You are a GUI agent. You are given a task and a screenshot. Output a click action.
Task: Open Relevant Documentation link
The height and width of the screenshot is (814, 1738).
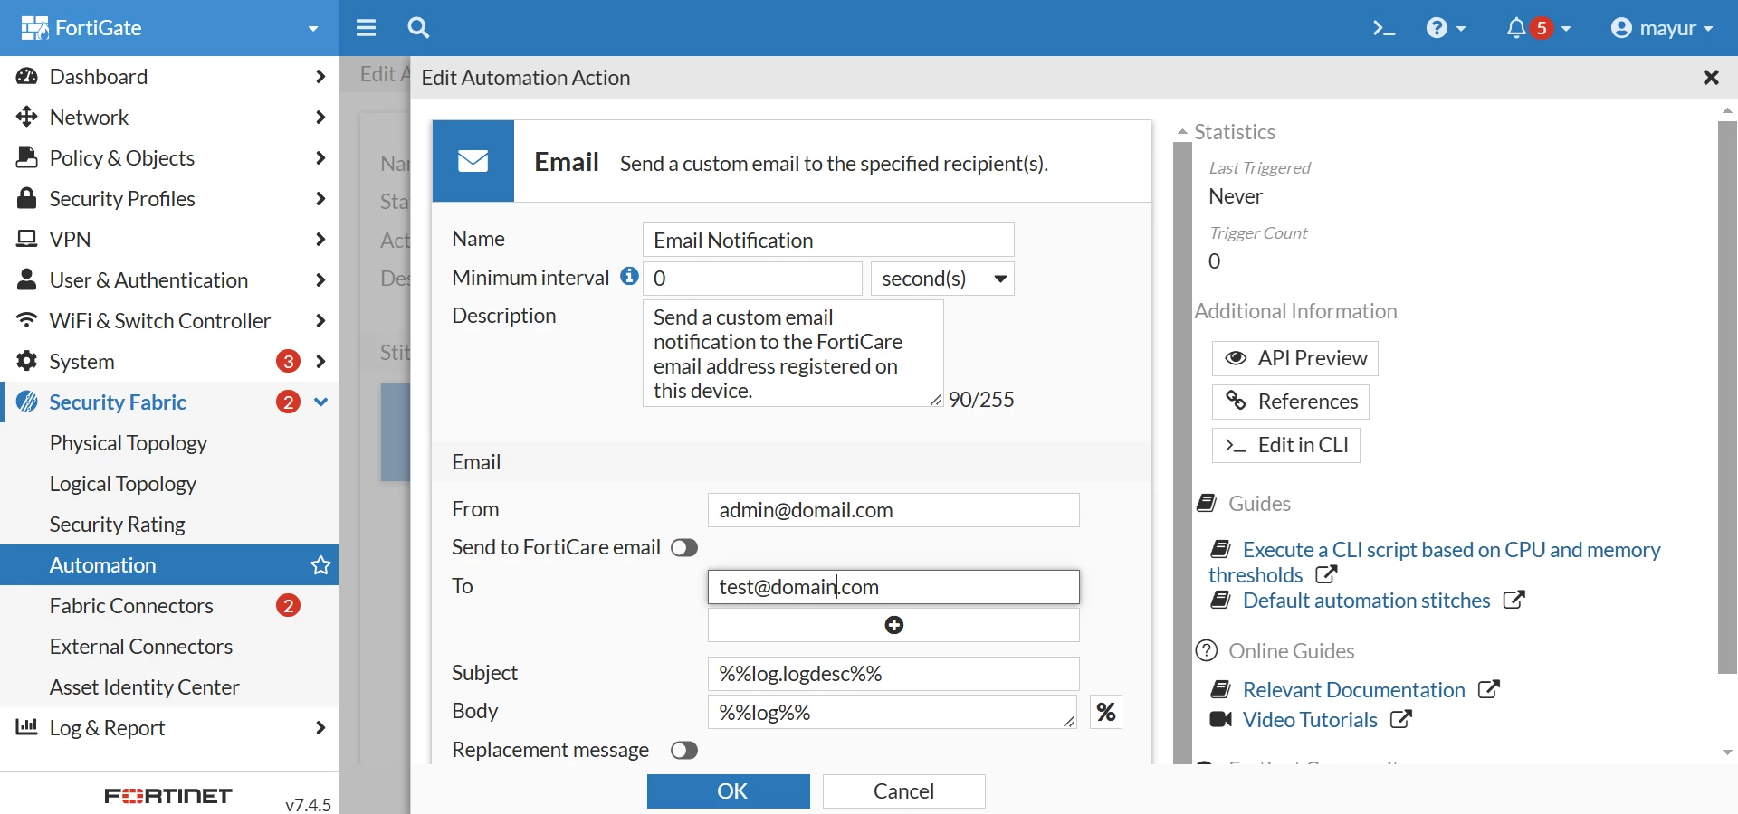(1353, 690)
